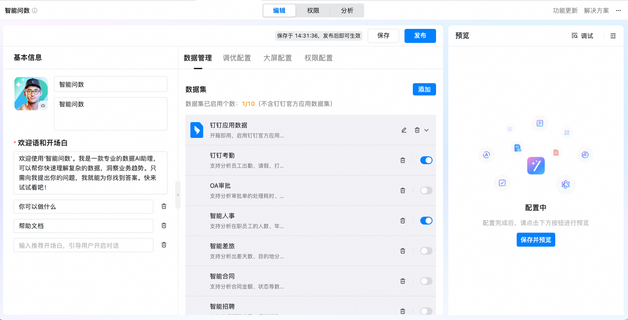Screen dimensions: 628x320
Task: Click the welcome message text area
Action: click(x=90, y=173)
